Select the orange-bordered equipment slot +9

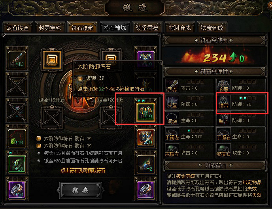145,138
